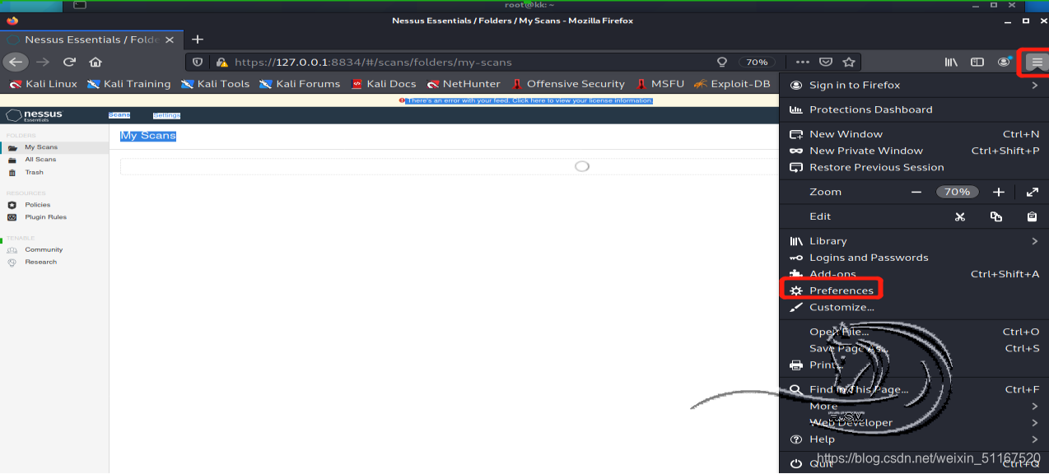Image resolution: width=1049 pixels, height=474 pixels.
Task: Select Customize... menu entry
Action: pyautogui.click(x=914, y=307)
